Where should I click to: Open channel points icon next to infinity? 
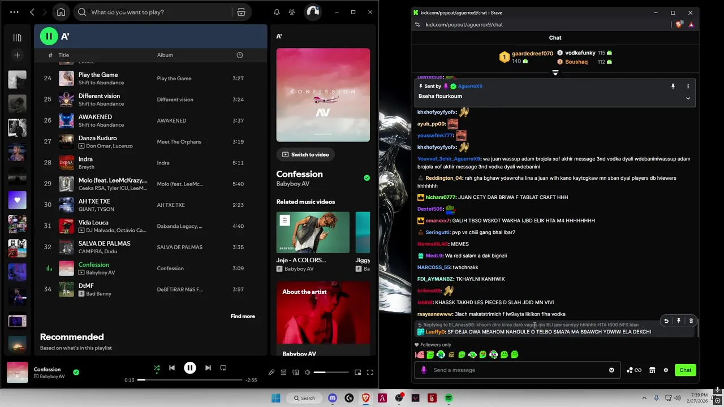(630, 370)
